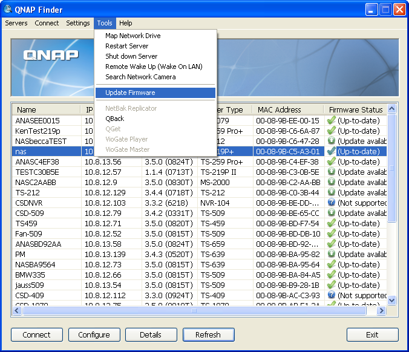This screenshot has height=352, width=409.
Task: Click version cell 3.3.2 (6218)
Action: (x=166, y=203)
